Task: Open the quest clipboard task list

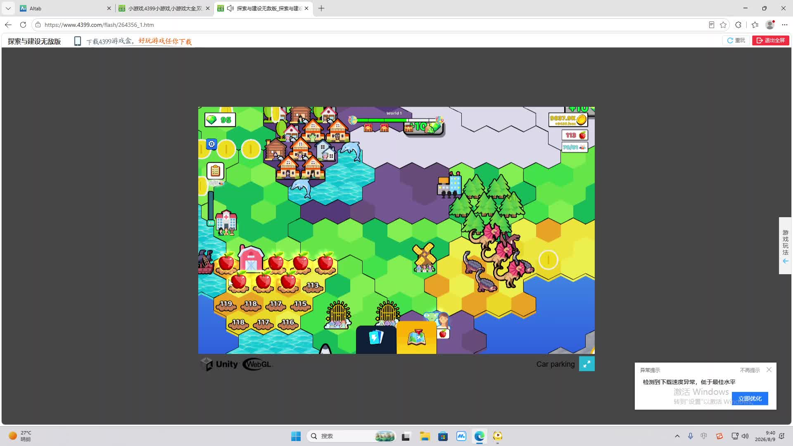Action: point(215,171)
